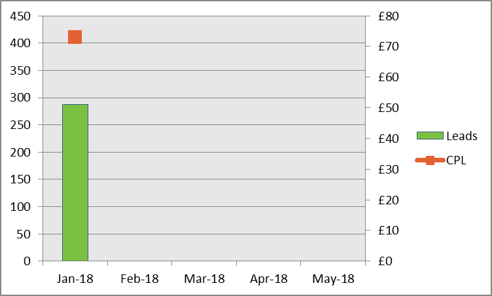Click the green Jan-18 Leads bar
Viewport: 492px width, 296px height.
click(75, 182)
